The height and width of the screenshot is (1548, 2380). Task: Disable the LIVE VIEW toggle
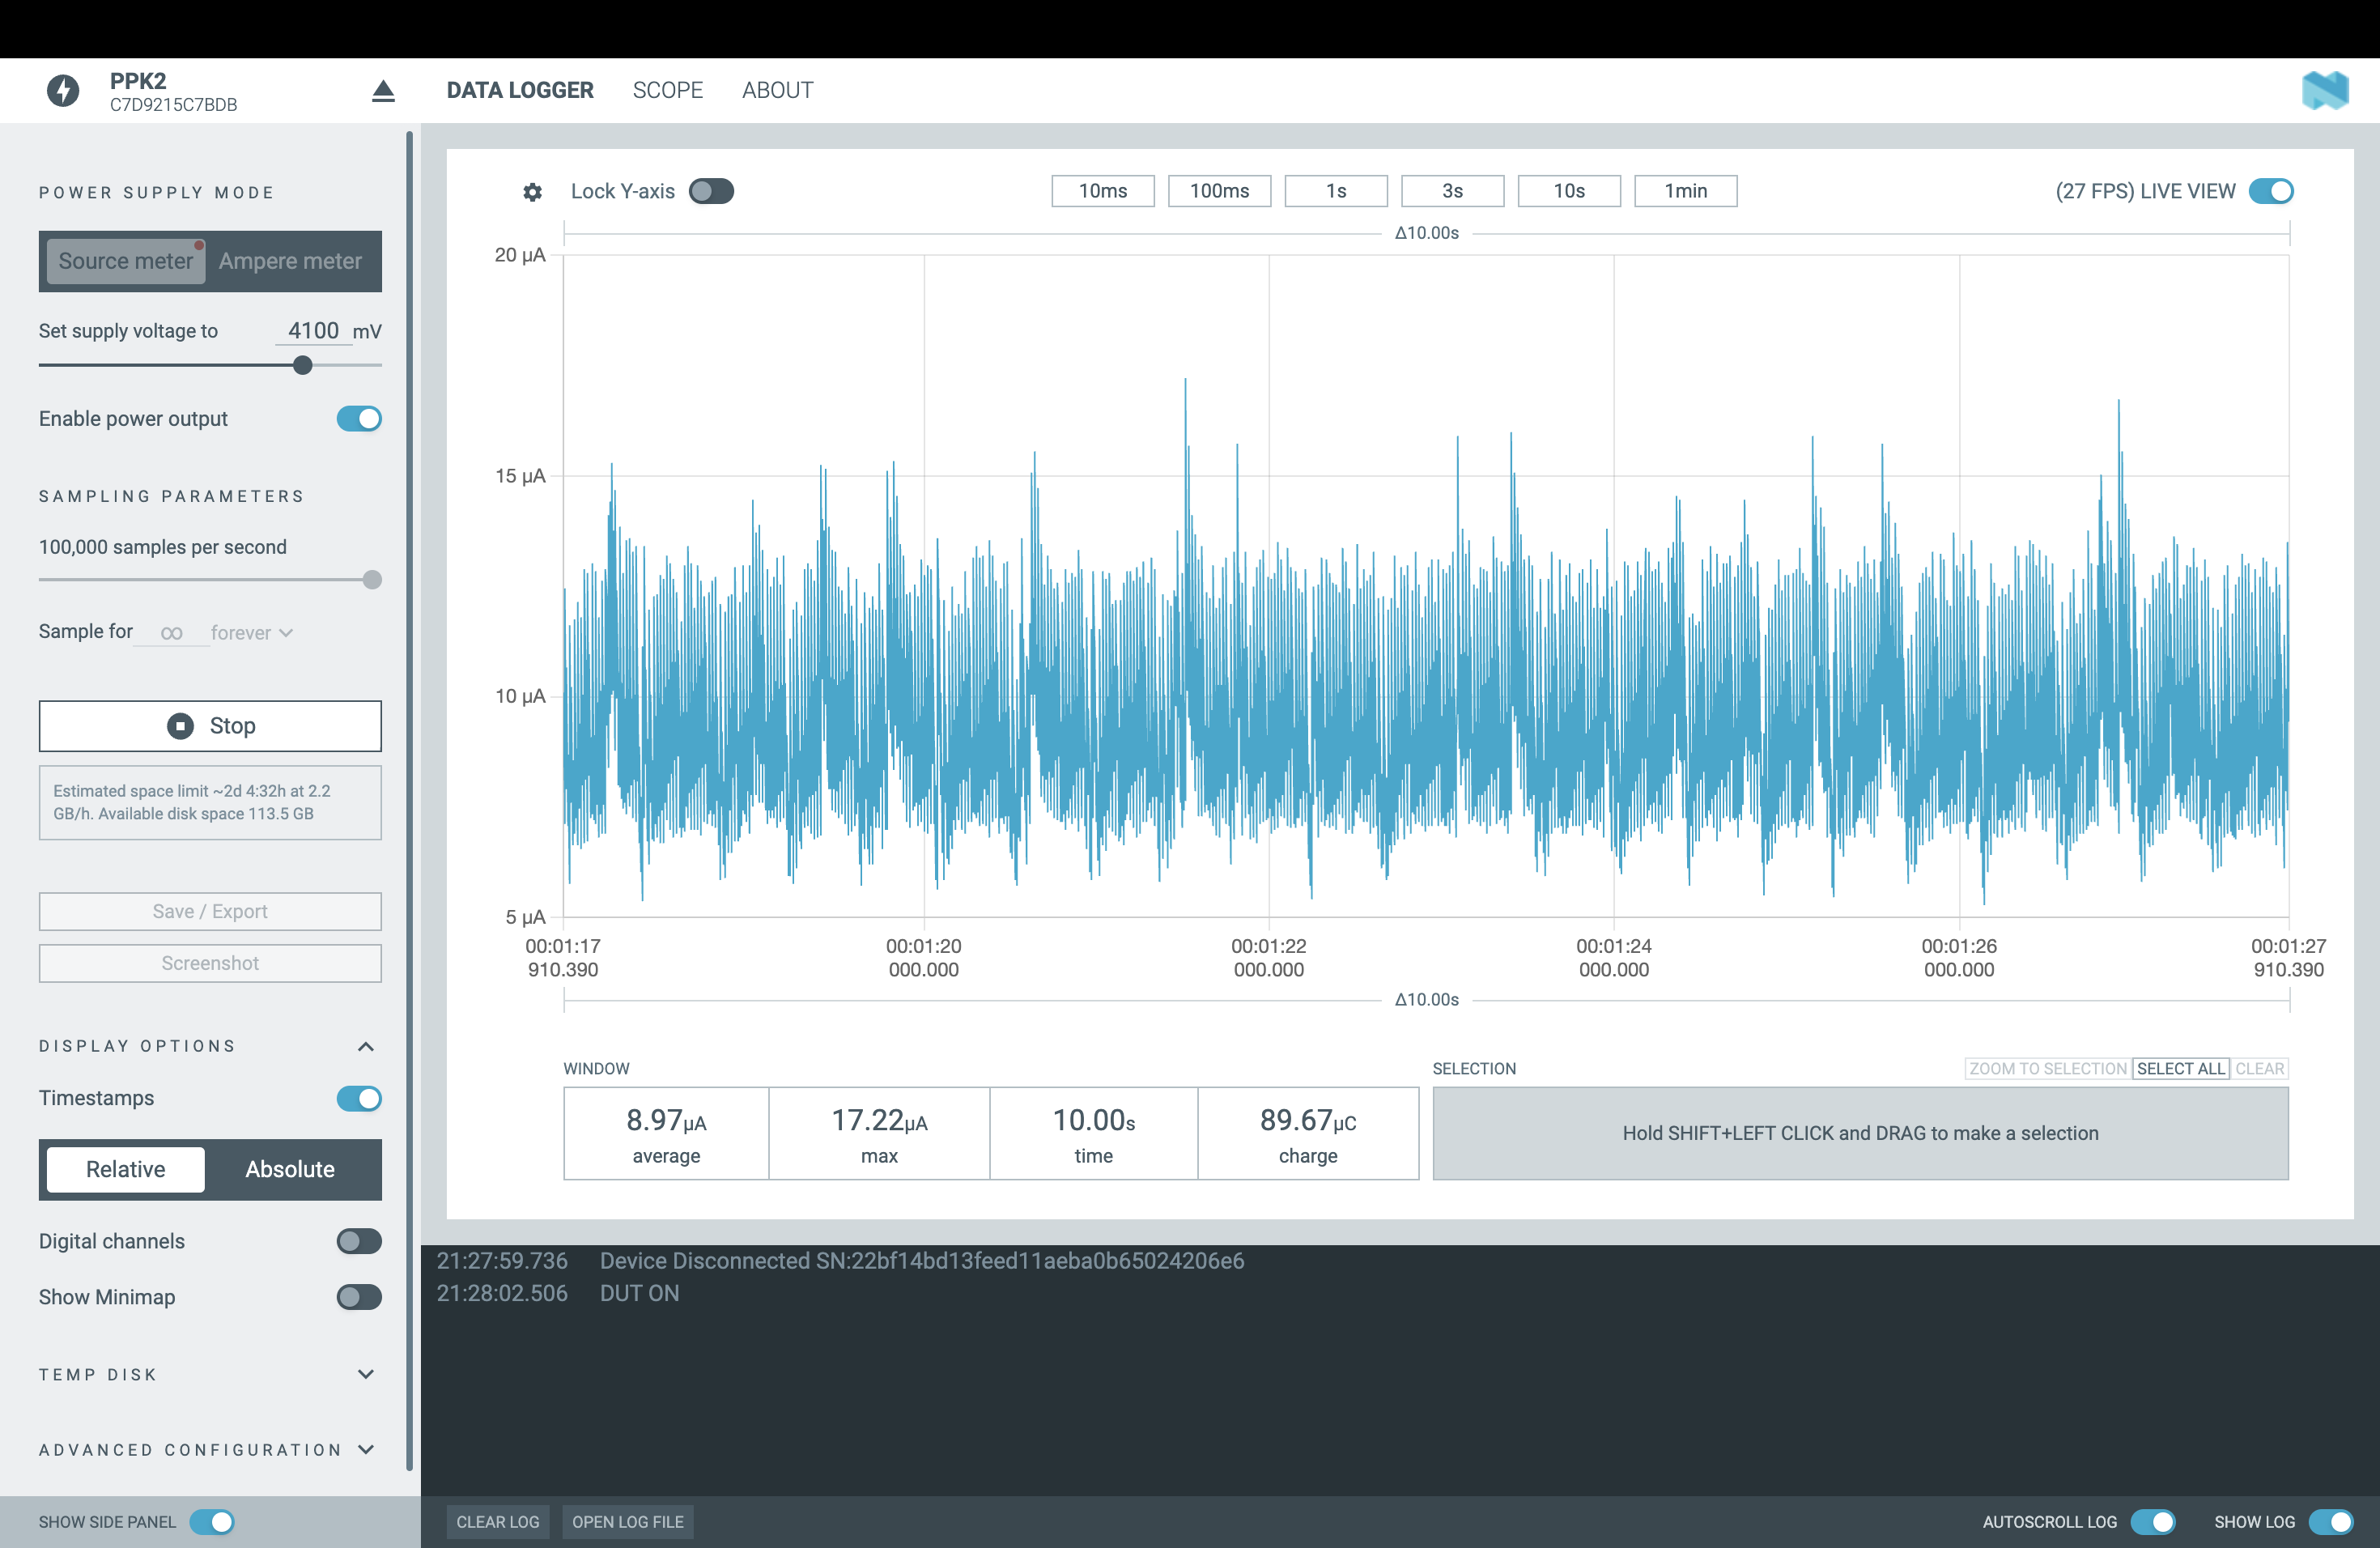pyautogui.click(x=2270, y=191)
